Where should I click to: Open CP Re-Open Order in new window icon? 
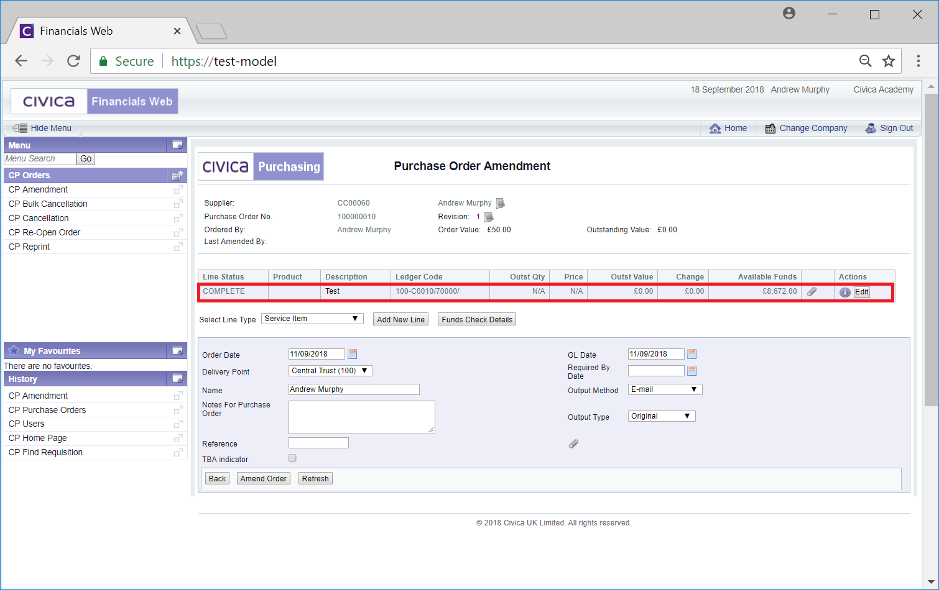178,232
